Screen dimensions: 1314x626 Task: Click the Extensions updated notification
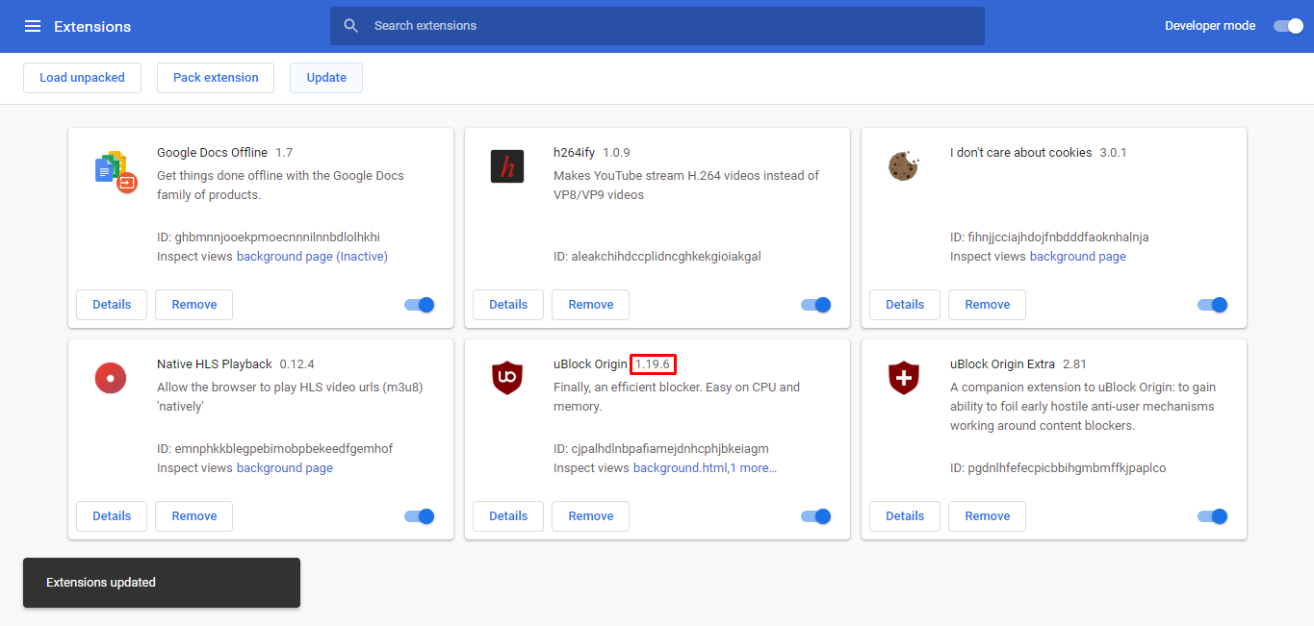pyautogui.click(x=162, y=583)
